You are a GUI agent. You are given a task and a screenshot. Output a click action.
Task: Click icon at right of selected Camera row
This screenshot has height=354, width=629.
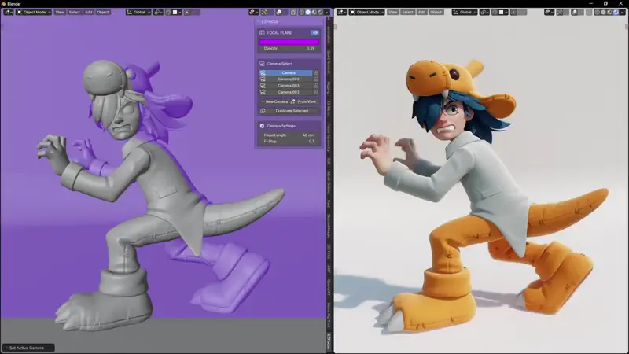[316, 72]
